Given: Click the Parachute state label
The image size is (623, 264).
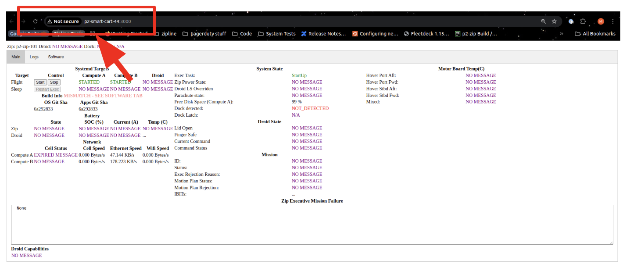Looking at the screenshot, I should coord(189,95).
